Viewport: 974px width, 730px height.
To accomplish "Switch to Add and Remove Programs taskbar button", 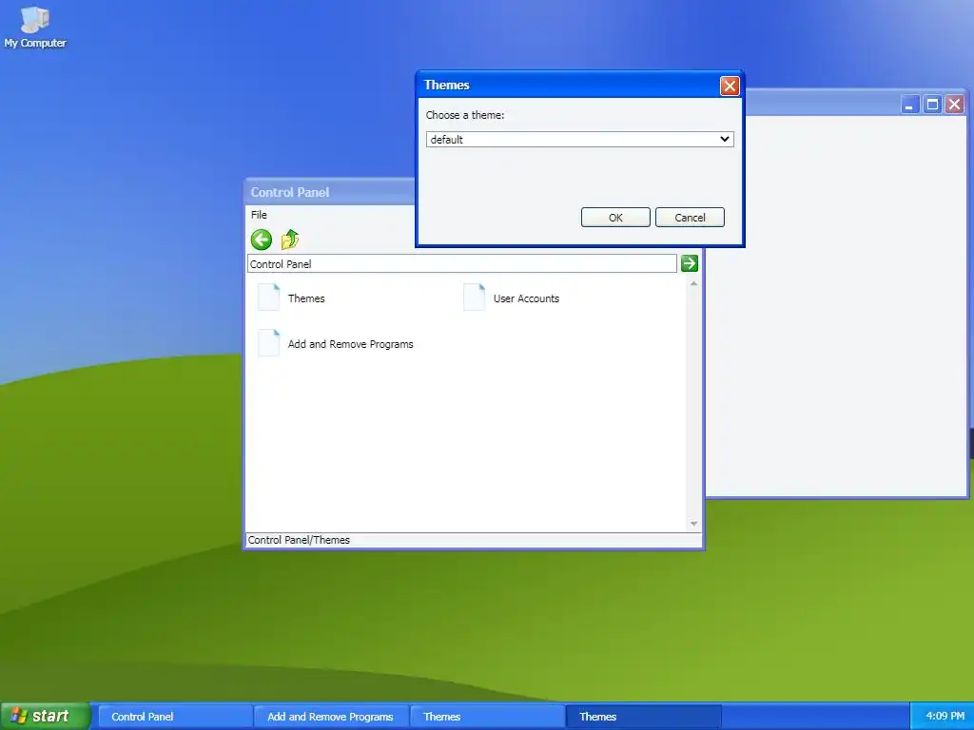I will click(x=332, y=717).
